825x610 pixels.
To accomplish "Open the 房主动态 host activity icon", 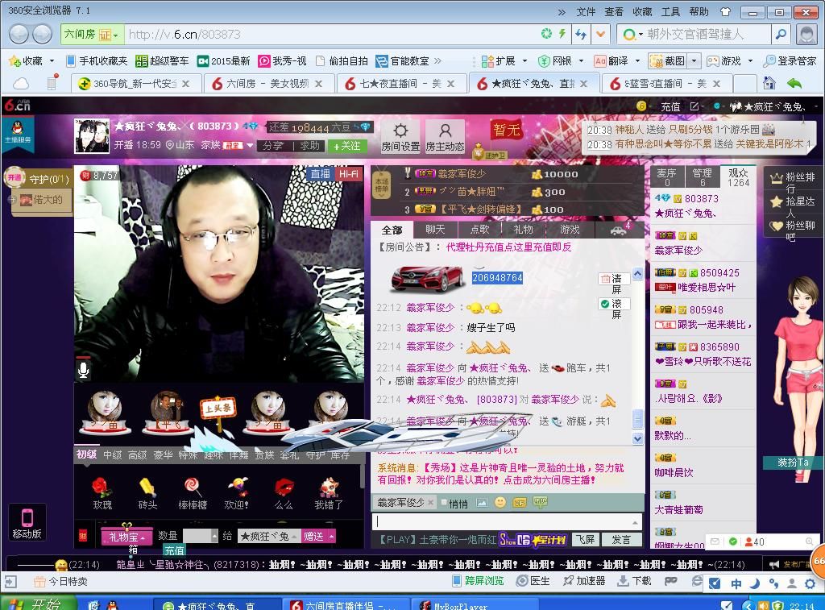I will click(445, 136).
